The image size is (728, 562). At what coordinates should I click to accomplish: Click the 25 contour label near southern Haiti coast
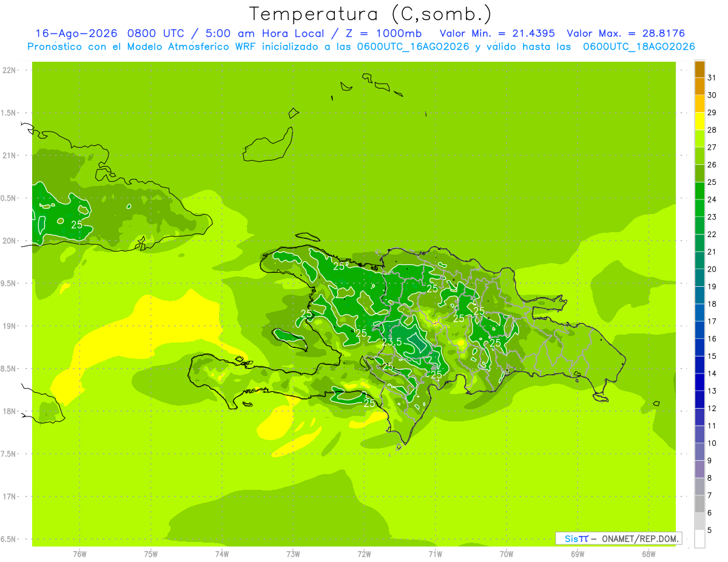369,403
